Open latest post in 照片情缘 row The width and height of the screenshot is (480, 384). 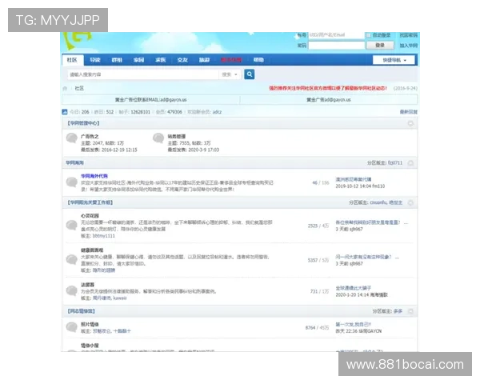pyautogui.click(x=354, y=324)
